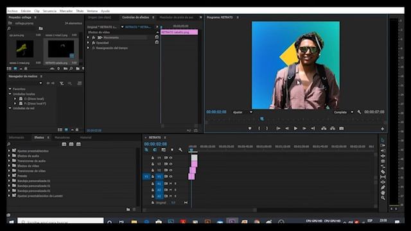Expand the Transiciones de audio folder
411x231 pixels.
click(x=9, y=161)
